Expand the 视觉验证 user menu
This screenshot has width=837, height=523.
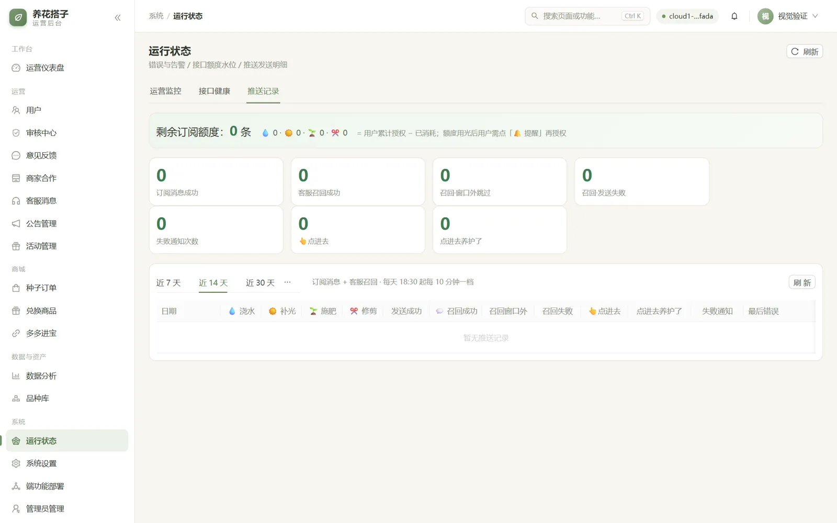point(788,16)
